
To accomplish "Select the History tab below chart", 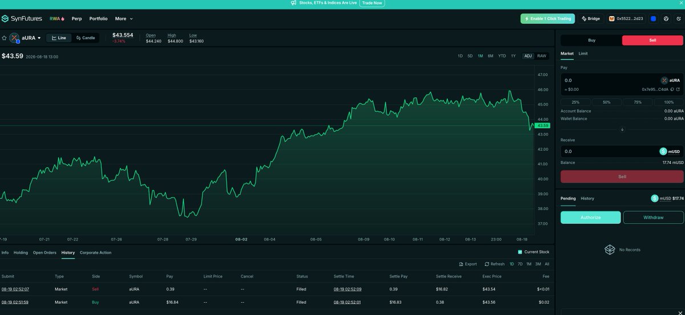I will [68, 252].
